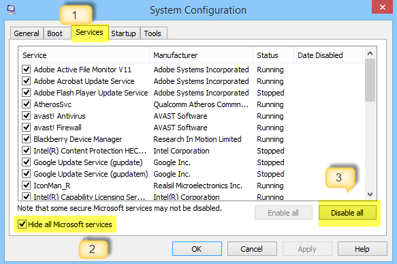Screen dimensions: 397x264
Task: Close the System Configuration window
Action: click(x=382, y=7)
